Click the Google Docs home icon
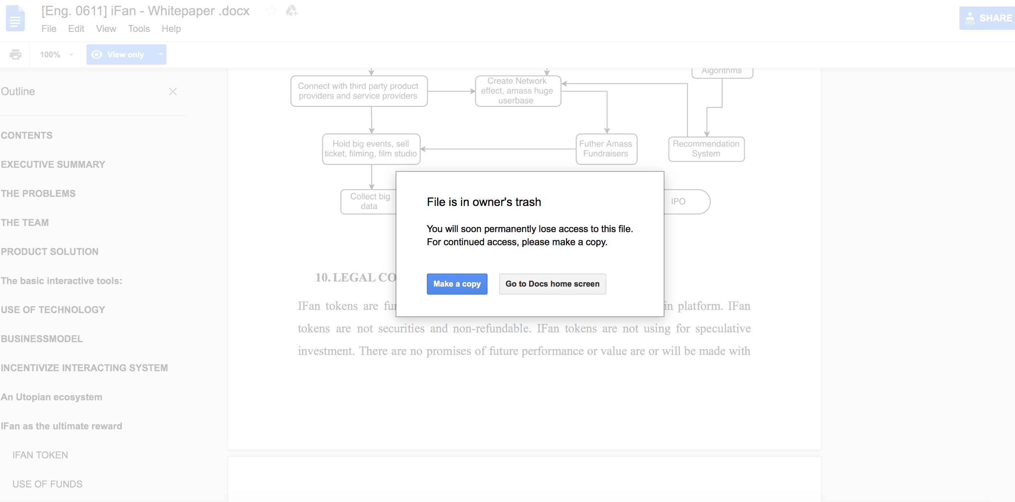 click(x=15, y=19)
